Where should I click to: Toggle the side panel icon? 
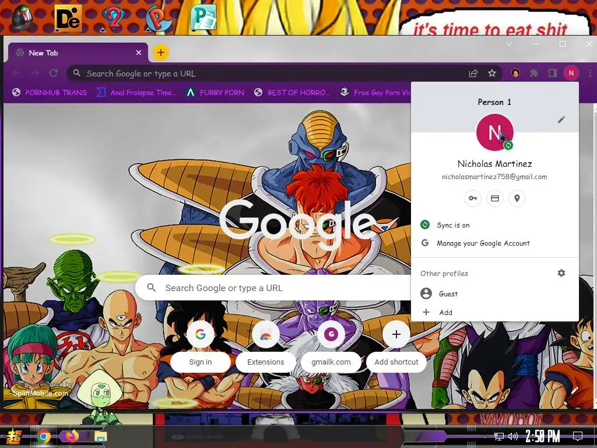pyautogui.click(x=553, y=73)
